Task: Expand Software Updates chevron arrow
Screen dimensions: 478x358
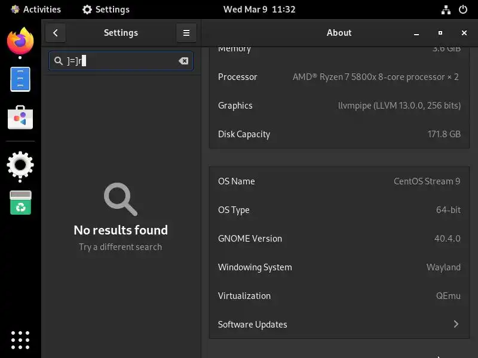Action: click(x=456, y=324)
